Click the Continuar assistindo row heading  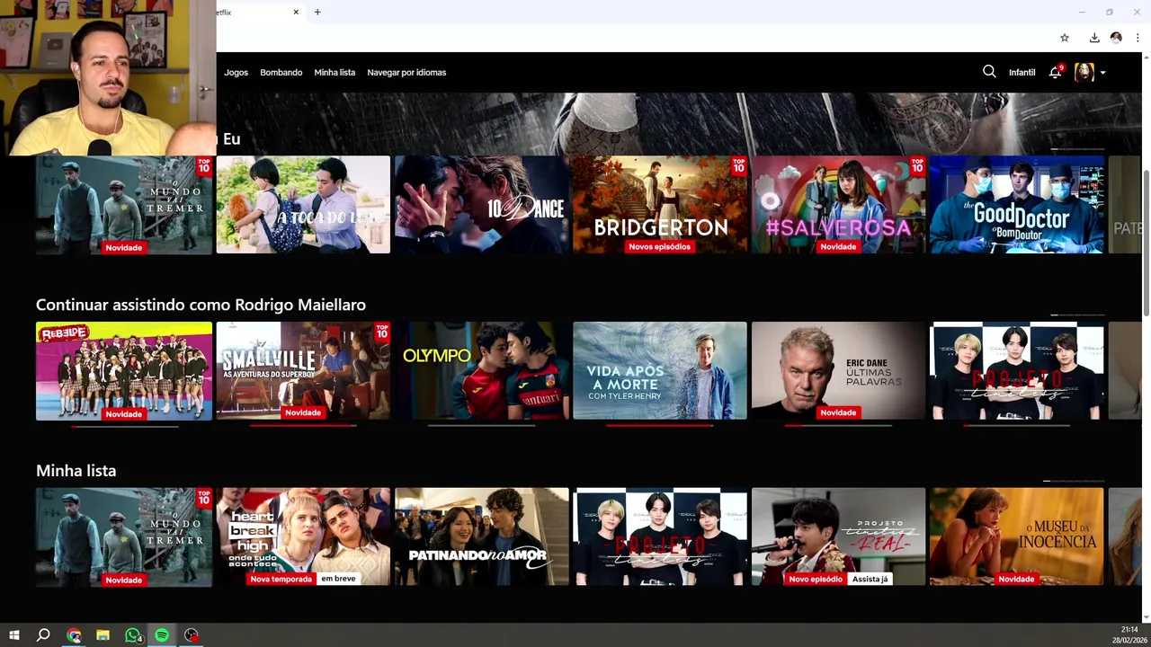[x=201, y=305]
